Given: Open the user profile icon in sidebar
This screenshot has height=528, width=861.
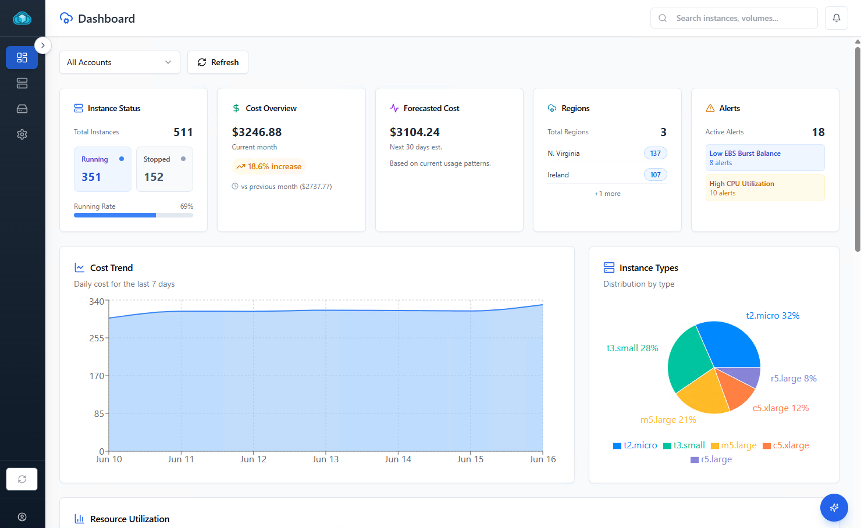Looking at the screenshot, I should (x=22, y=516).
